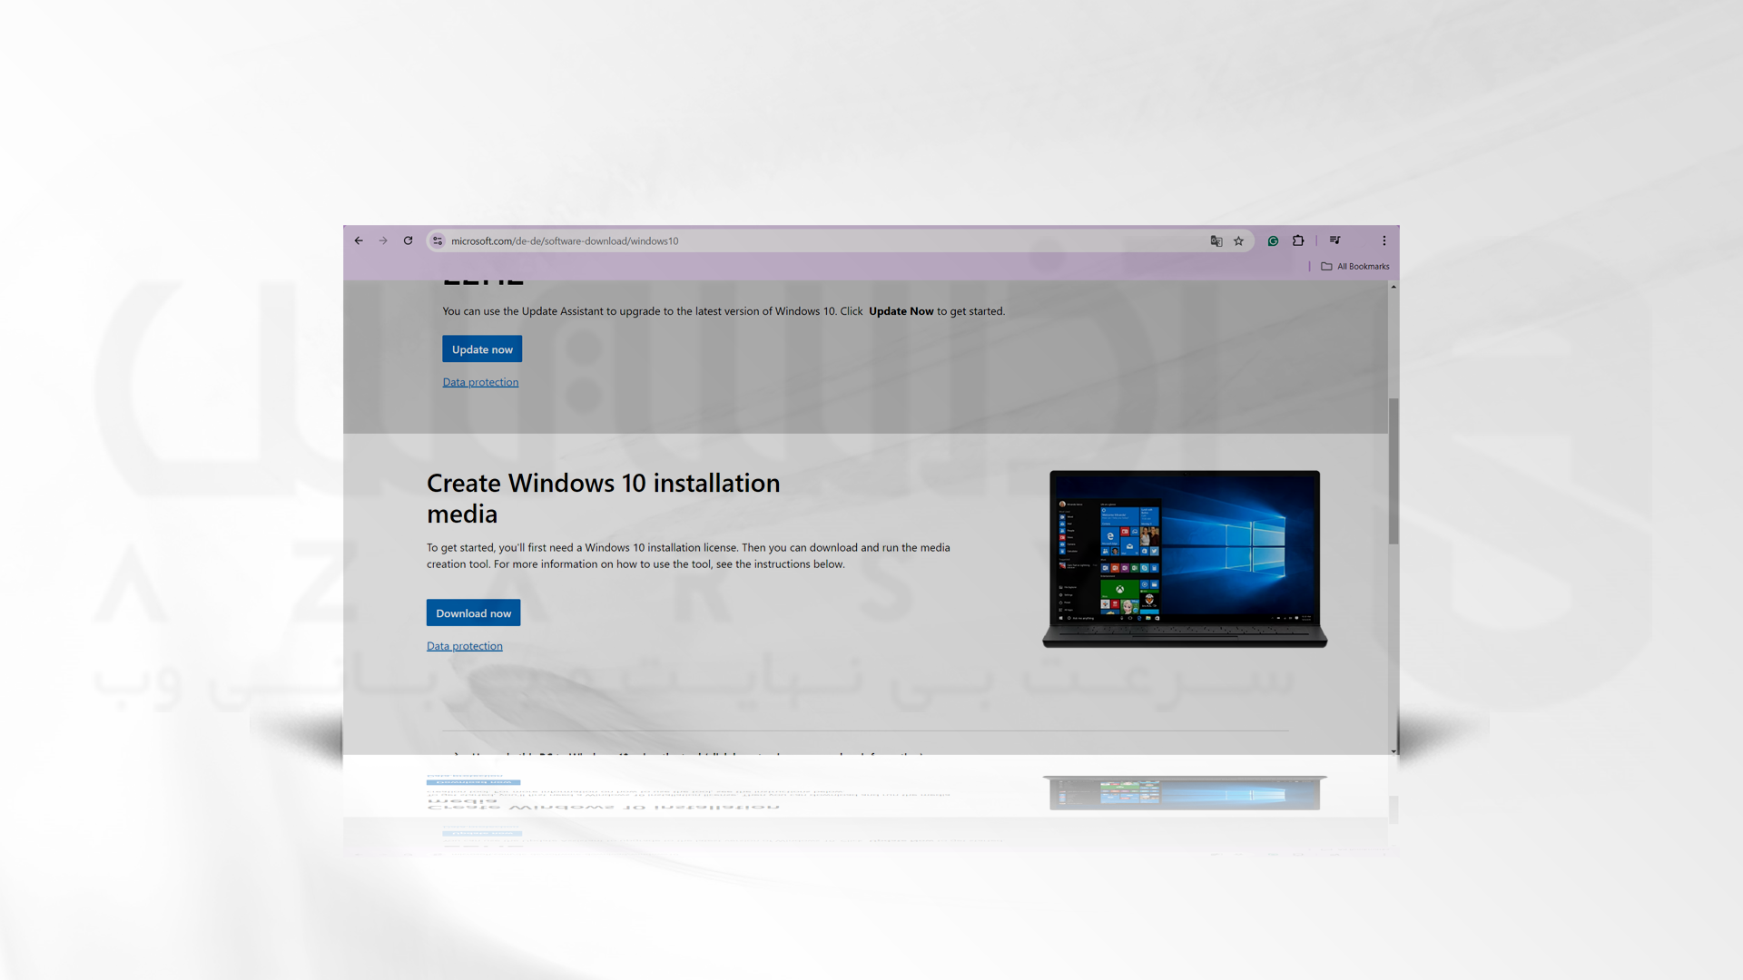Image resolution: width=1743 pixels, height=980 pixels.
Task: Open Data protection link under Update now
Action: point(480,382)
